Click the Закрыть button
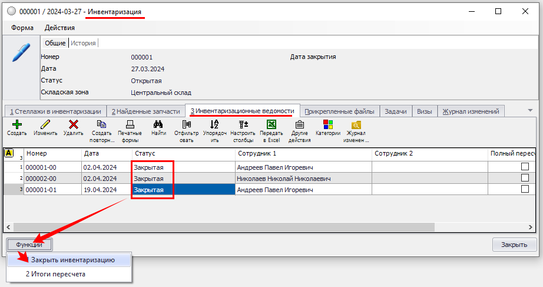 pyautogui.click(x=514, y=245)
